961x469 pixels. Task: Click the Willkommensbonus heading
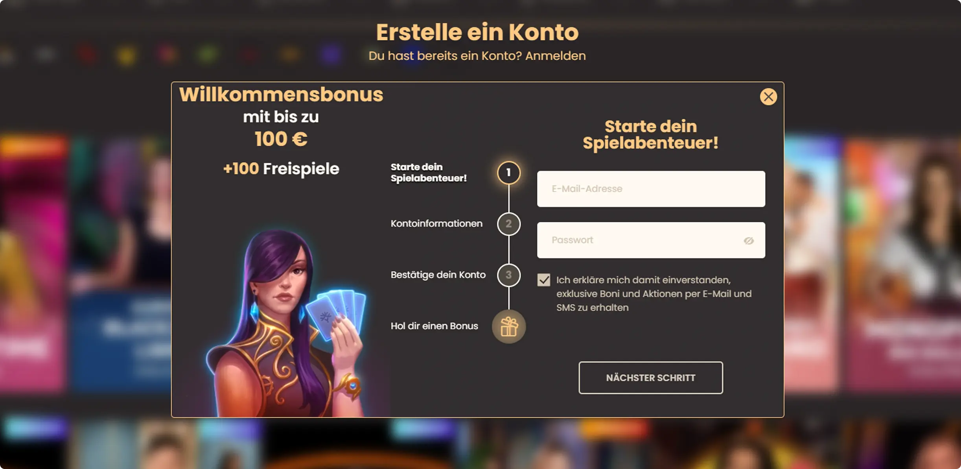coord(281,95)
